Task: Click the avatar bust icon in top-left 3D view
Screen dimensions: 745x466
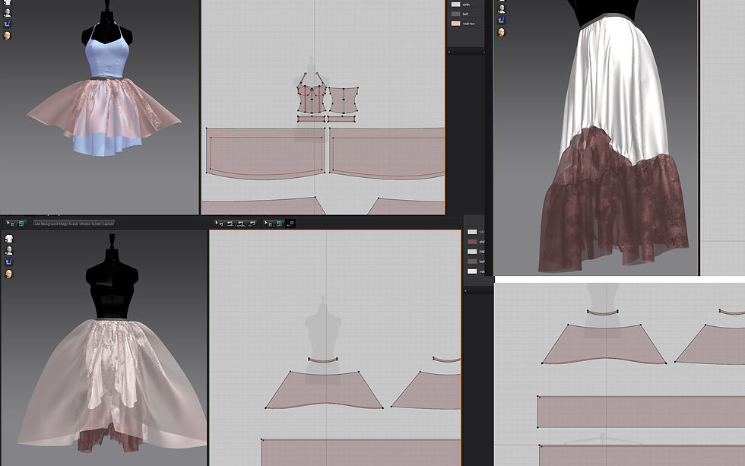Action: coord(7,13)
